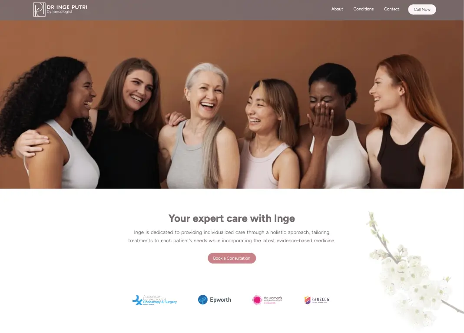Select the Book a Consultation button

tap(232, 258)
